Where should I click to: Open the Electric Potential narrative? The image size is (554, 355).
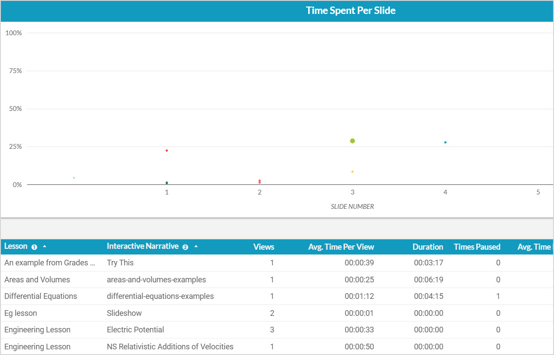[135, 330]
